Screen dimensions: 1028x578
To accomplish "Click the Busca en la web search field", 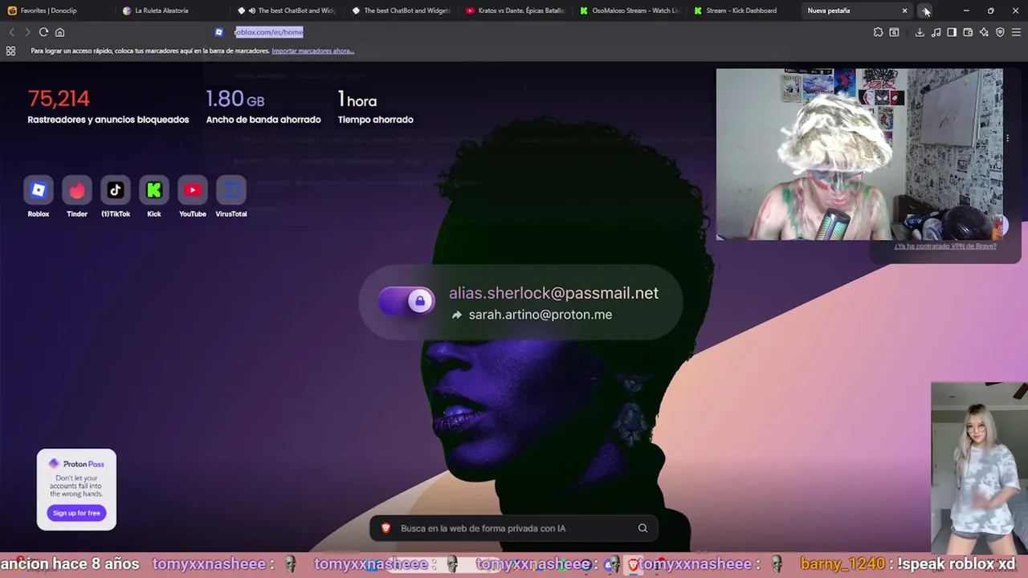I will (x=514, y=528).
